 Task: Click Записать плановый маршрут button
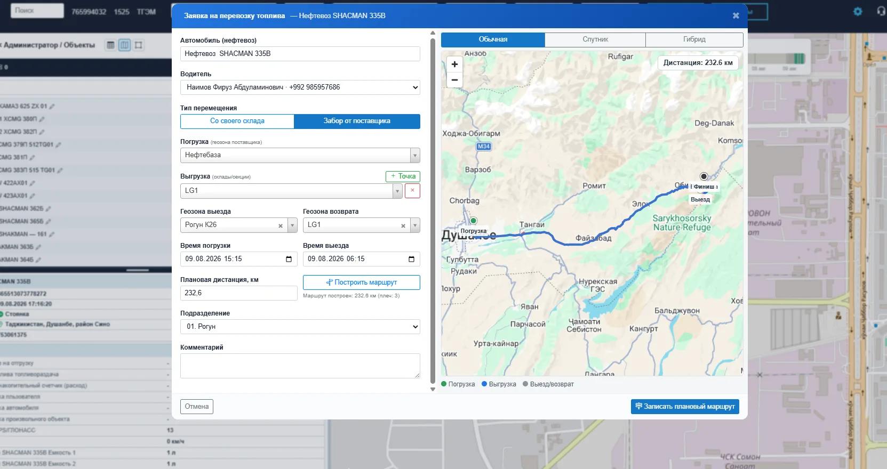[685, 407]
